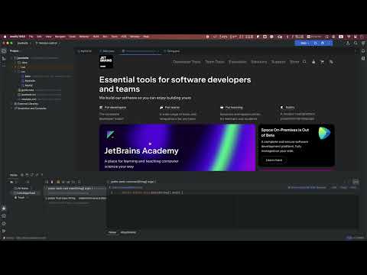The height and width of the screenshot is (275, 367).
Task: Run the Main configuration
Action: pyautogui.click(x=316, y=43)
